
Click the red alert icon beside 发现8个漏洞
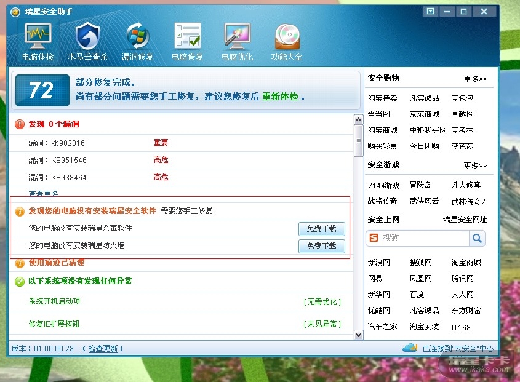pos(20,124)
